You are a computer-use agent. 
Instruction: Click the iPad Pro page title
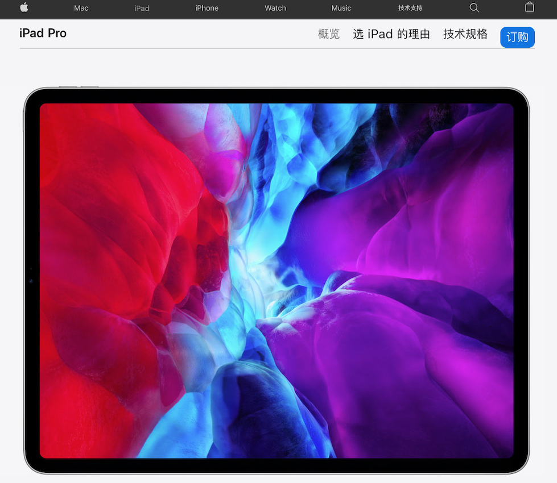coord(43,33)
